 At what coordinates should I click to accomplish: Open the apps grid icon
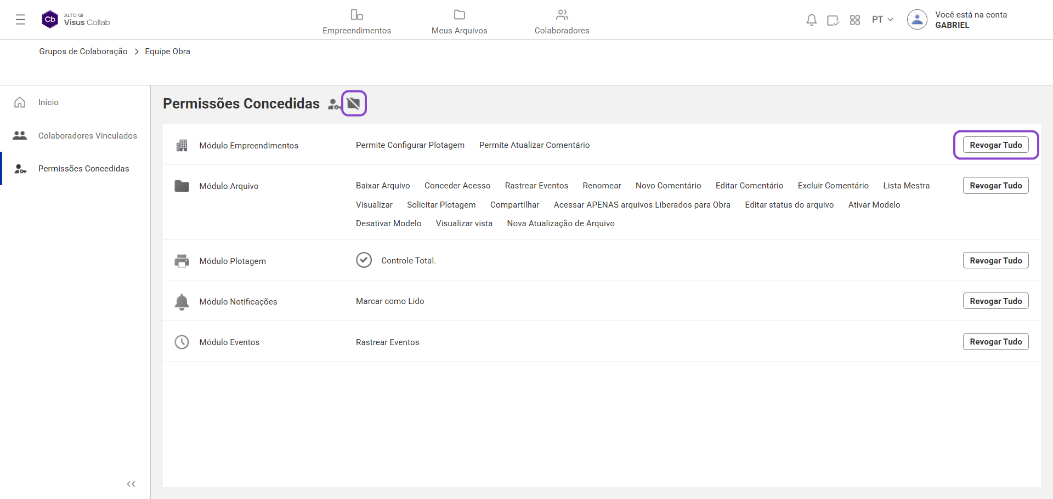click(x=854, y=20)
